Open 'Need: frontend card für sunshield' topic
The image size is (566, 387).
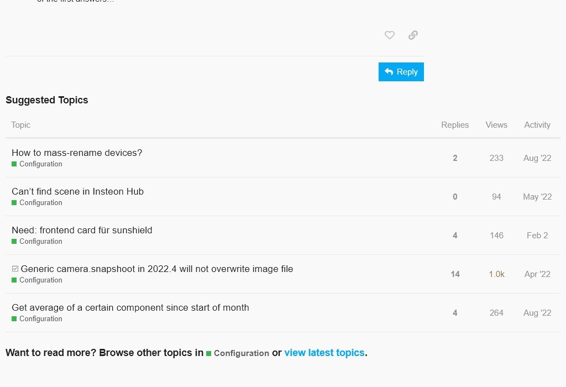pyautogui.click(x=82, y=231)
